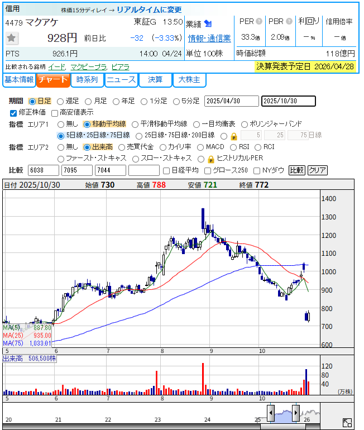Click comparison code field containing 7044

tap(110, 170)
